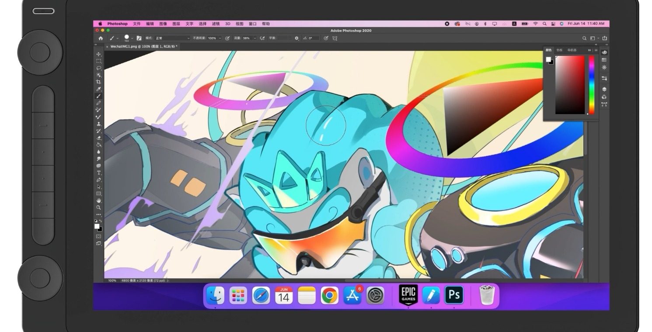This screenshot has height=332, width=652.
Task: Toggle pressure for opacity button
Action: (x=227, y=38)
